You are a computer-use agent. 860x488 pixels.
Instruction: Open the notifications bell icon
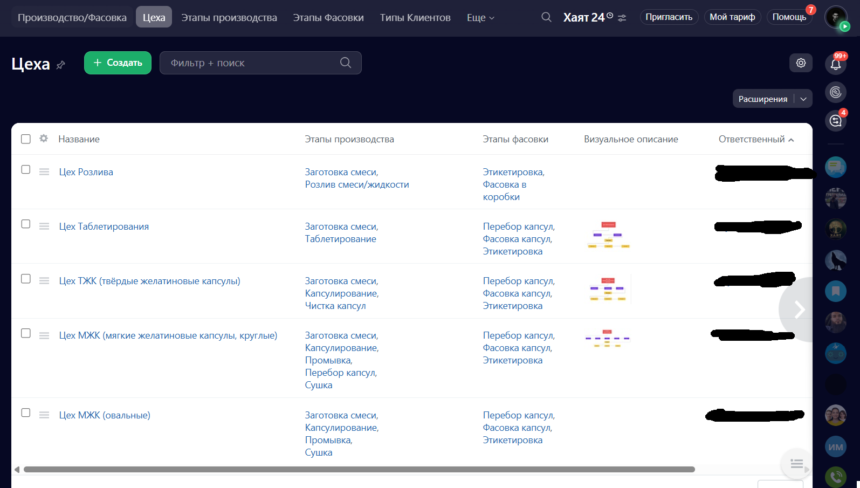(835, 64)
